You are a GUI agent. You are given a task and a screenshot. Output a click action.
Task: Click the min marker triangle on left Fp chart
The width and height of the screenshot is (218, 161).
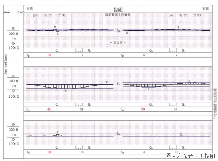(66, 91)
